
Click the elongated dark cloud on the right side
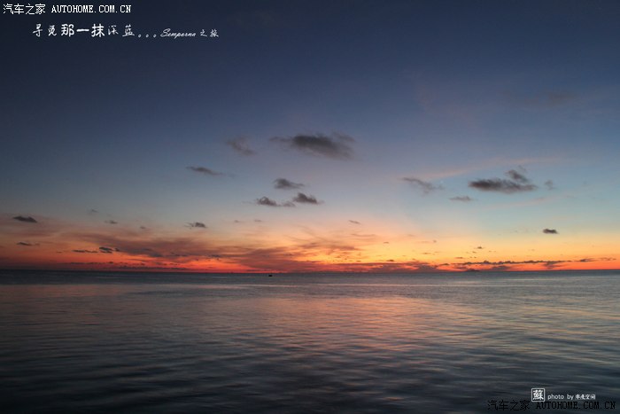pos(502,184)
